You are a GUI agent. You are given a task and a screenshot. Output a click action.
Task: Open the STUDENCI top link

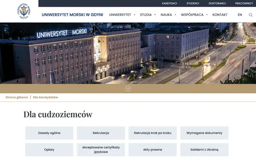(193, 4)
